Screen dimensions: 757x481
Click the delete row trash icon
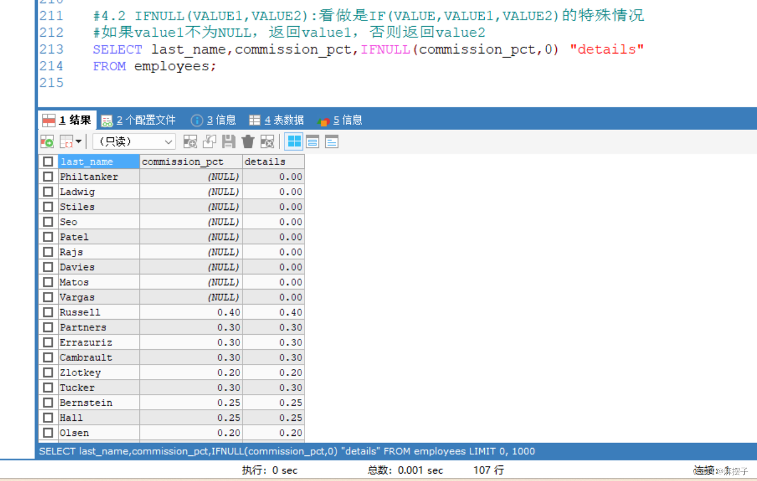248,142
